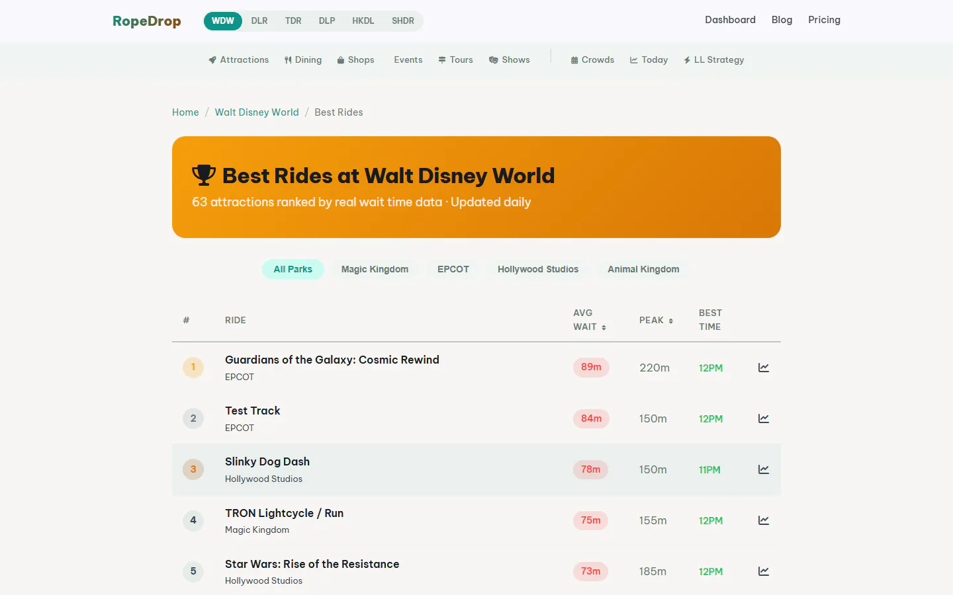Screen dimensions: 953x595
Task: Go to Dining with utensils icon
Action: point(303,59)
